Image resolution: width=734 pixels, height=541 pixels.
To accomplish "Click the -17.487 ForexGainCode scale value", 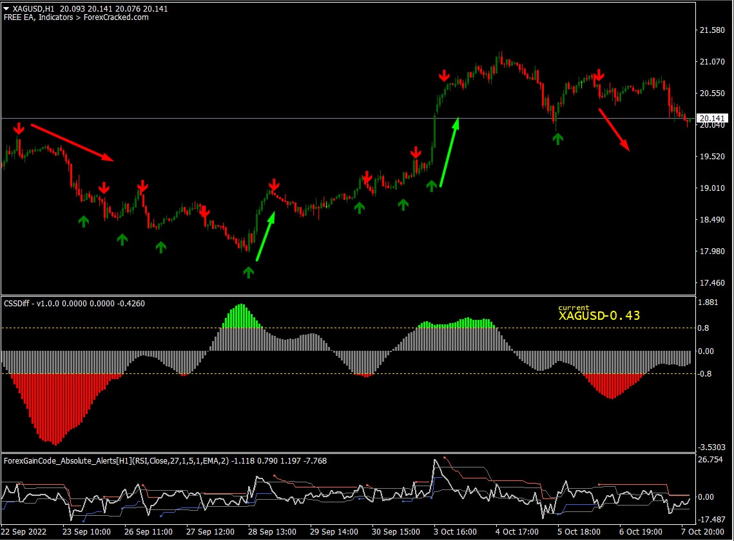I will click(x=711, y=520).
